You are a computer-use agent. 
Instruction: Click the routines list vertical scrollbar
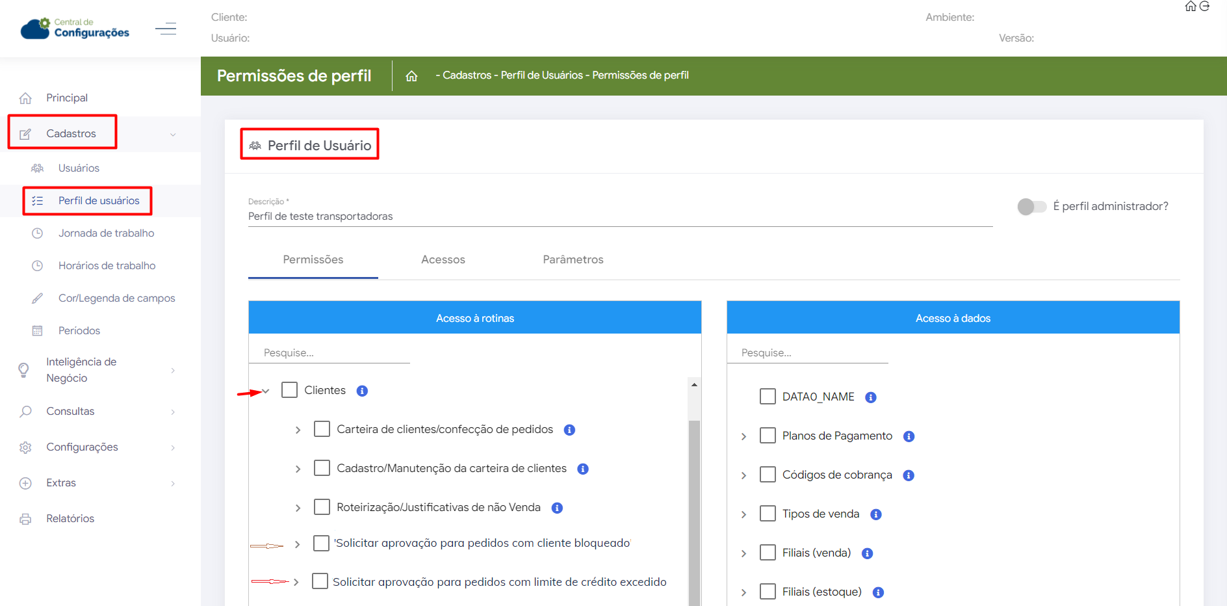(694, 507)
